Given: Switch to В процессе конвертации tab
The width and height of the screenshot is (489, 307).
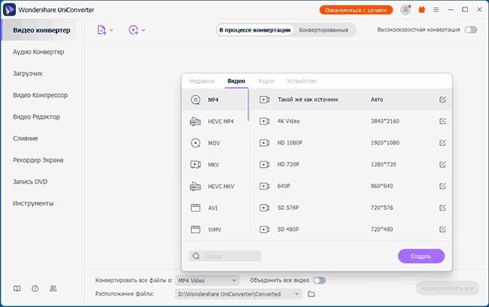Looking at the screenshot, I should (x=255, y=30).
